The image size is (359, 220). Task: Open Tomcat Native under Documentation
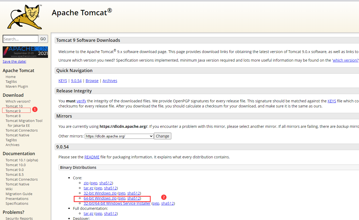click(17, 184)
